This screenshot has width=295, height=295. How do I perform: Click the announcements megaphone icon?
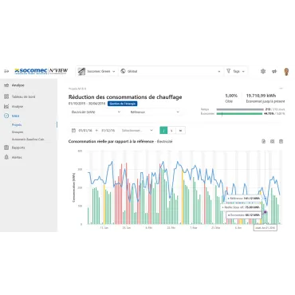coord(274,71)
